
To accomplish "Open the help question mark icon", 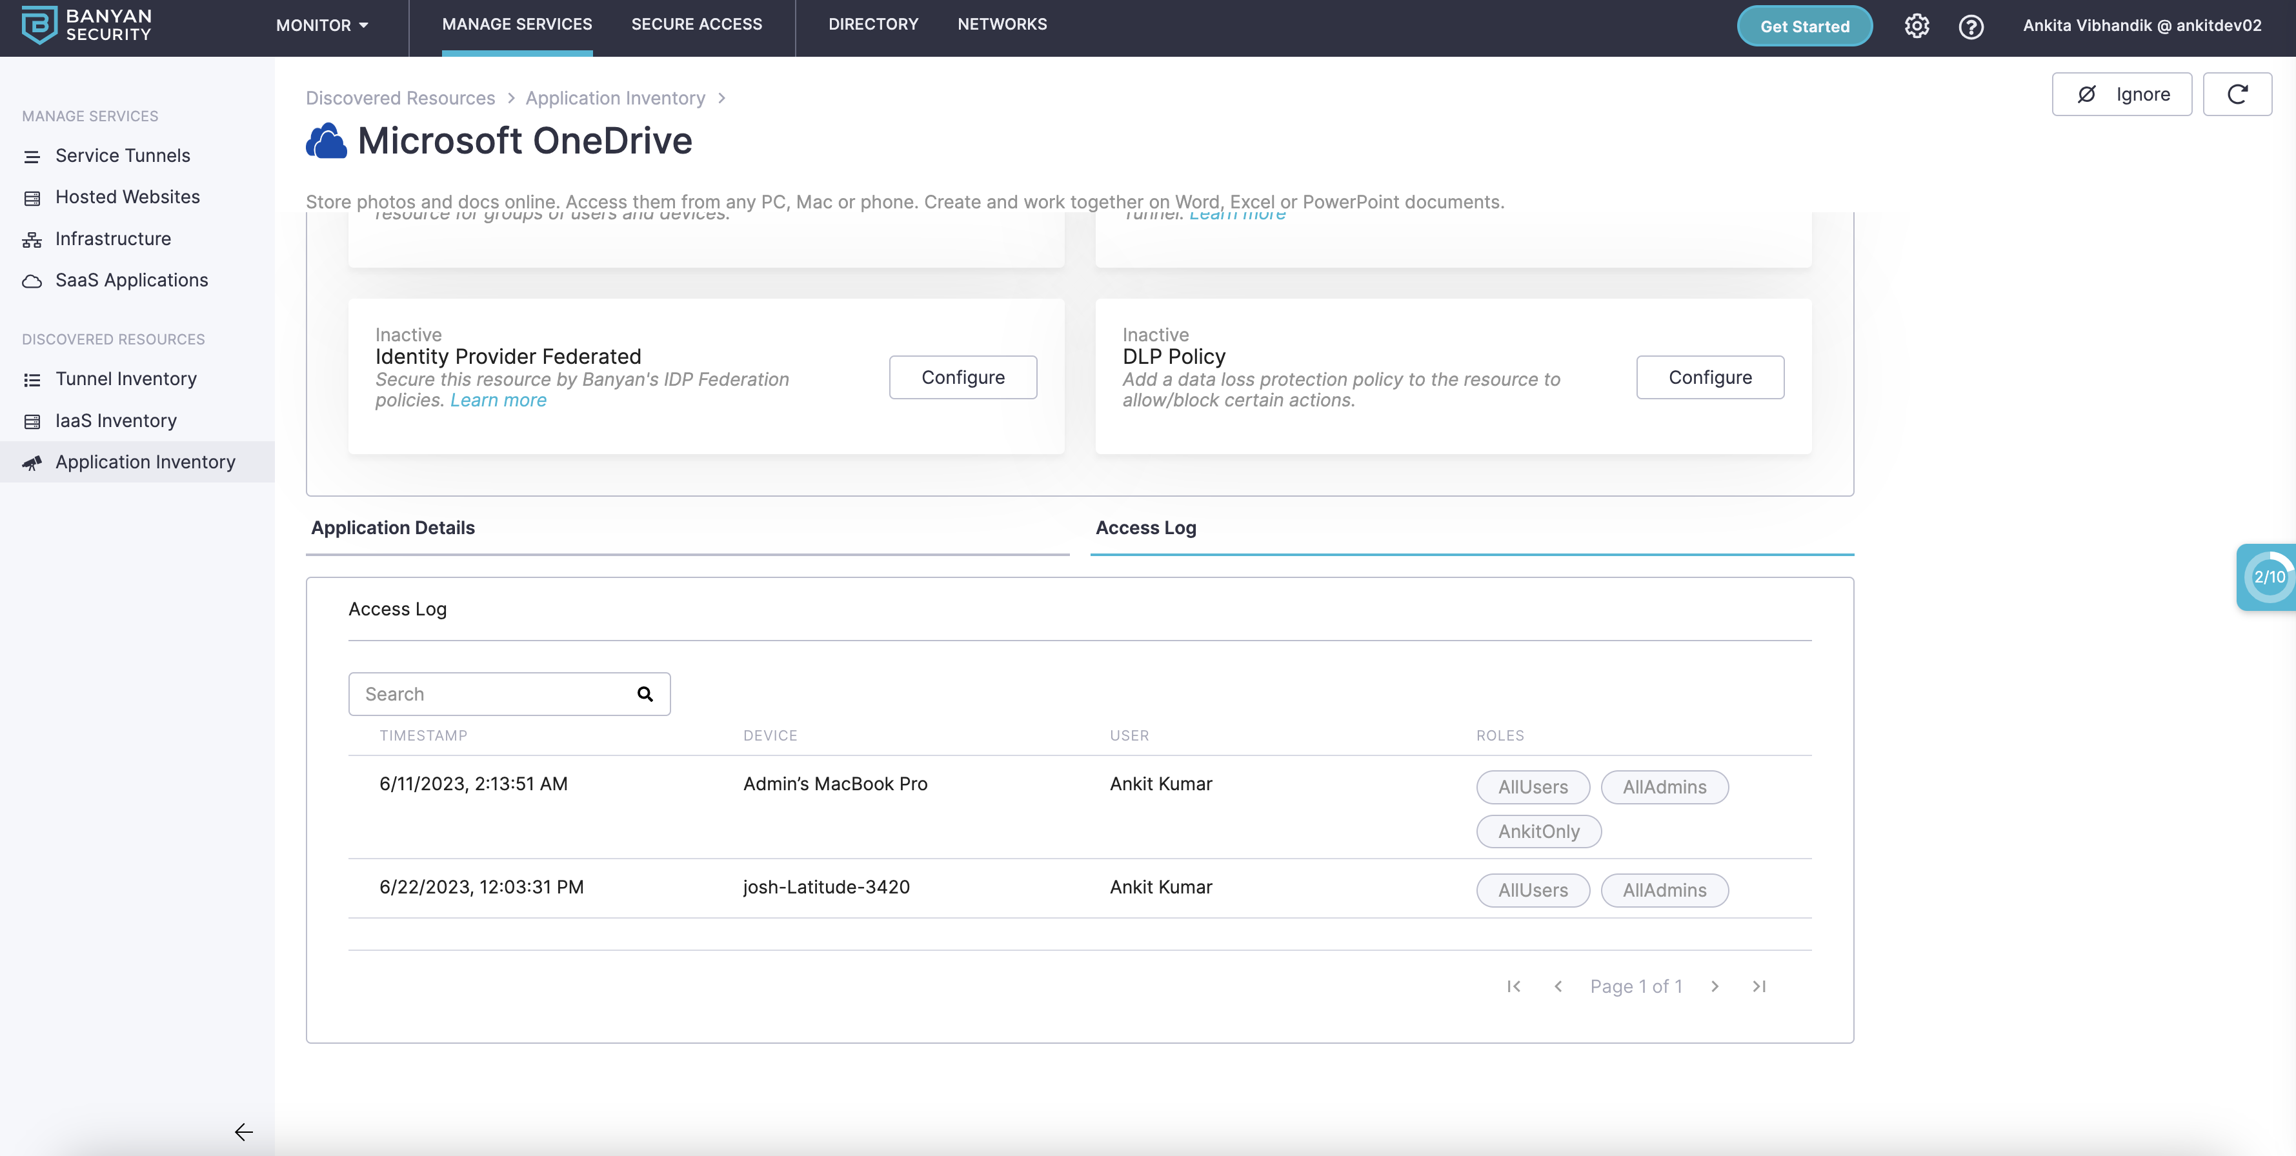I will (x=1971, y=26).
